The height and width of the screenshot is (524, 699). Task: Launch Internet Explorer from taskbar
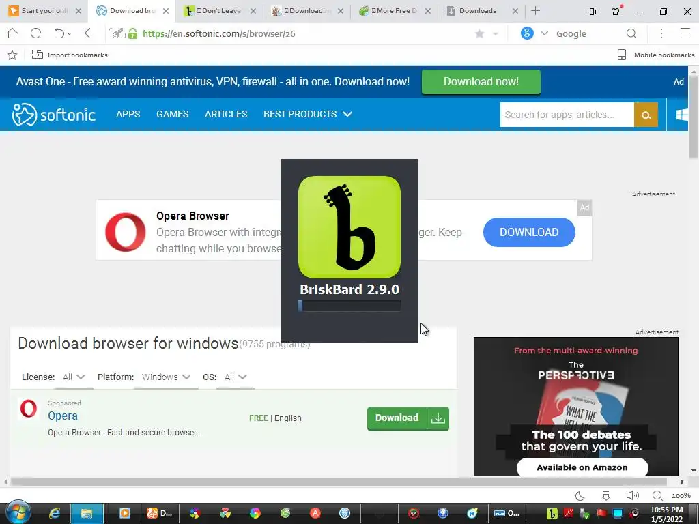point(55,513)
